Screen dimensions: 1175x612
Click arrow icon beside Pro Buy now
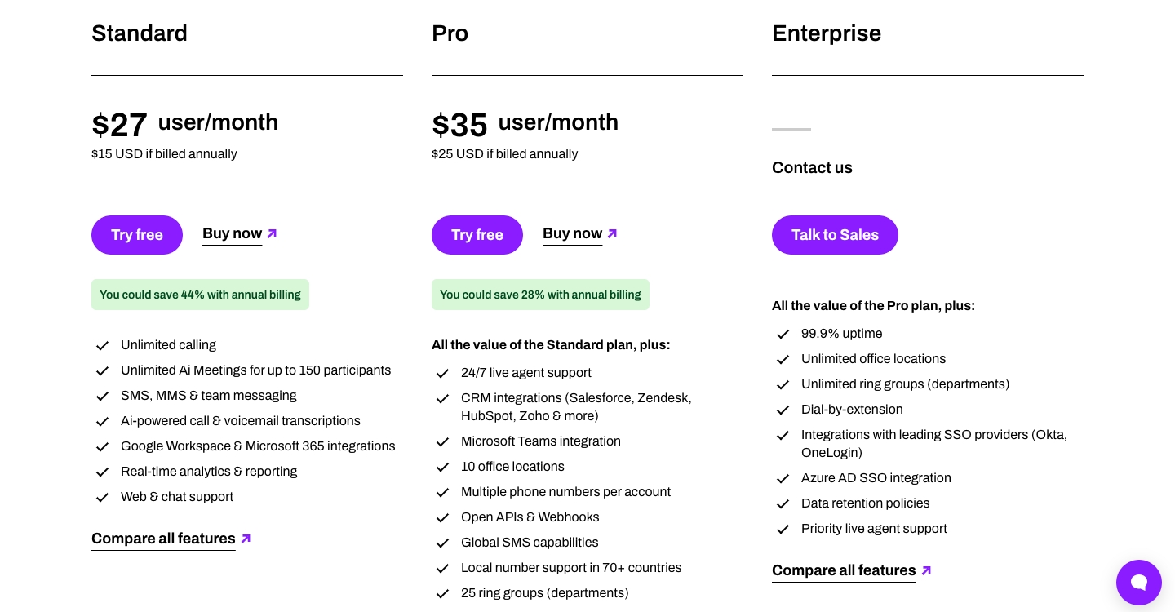pos(612,233)
